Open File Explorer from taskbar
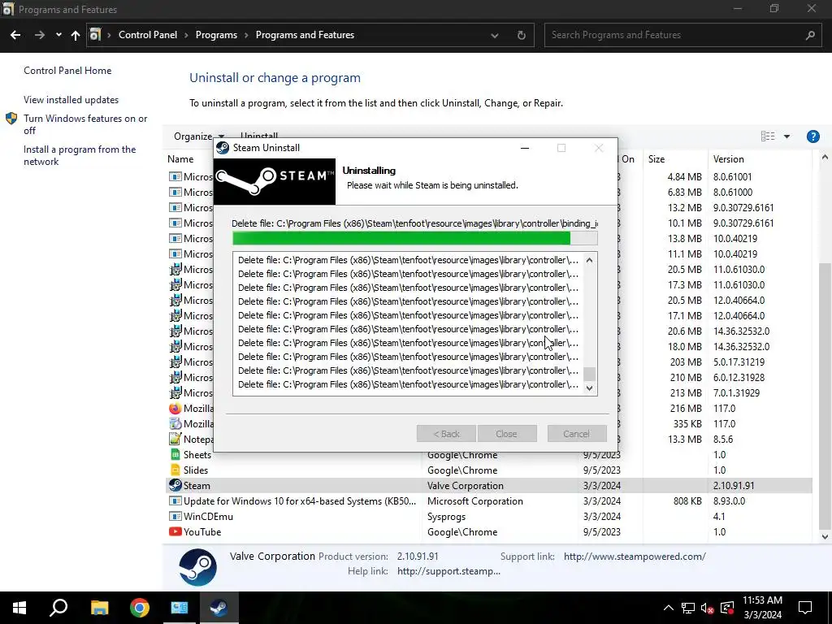The image size is (832, 624). coord(99,608)
